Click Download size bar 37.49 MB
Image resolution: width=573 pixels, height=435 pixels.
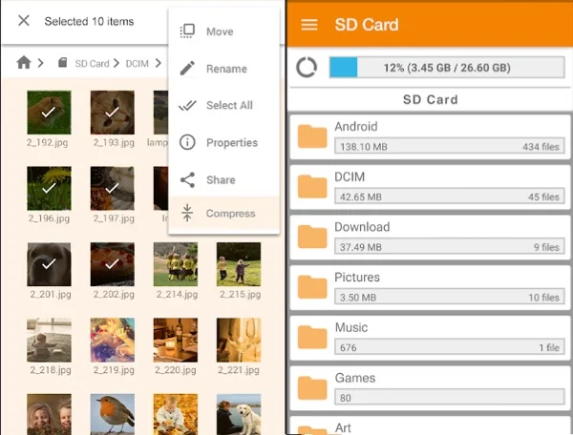(x=450, y=247)
